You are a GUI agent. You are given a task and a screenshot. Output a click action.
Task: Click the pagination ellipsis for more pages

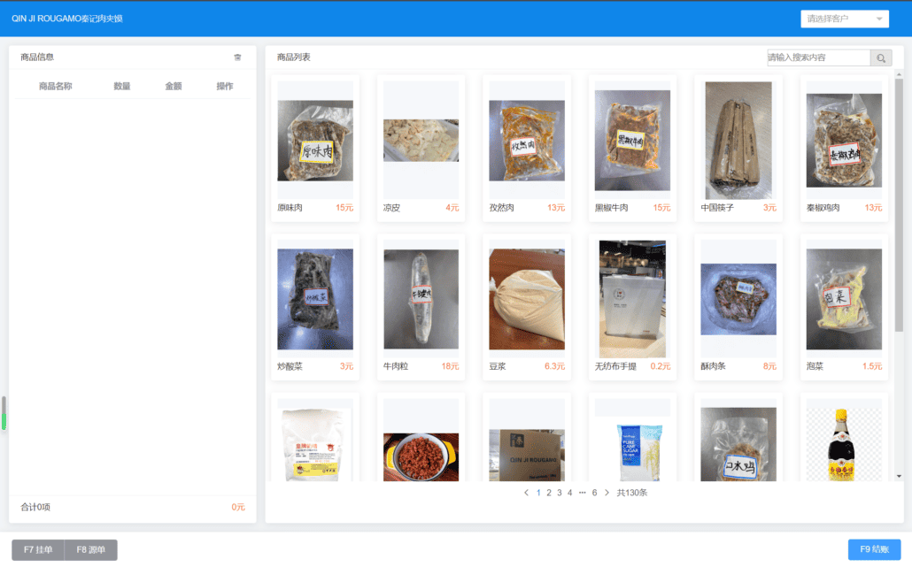(x=582, y=493)
